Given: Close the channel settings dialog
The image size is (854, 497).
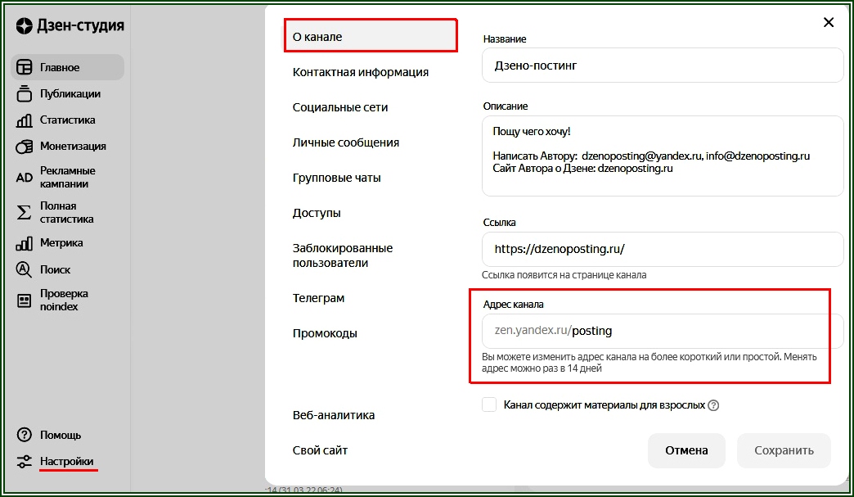Looking at the screenshot, I should (x=829, y=22).
